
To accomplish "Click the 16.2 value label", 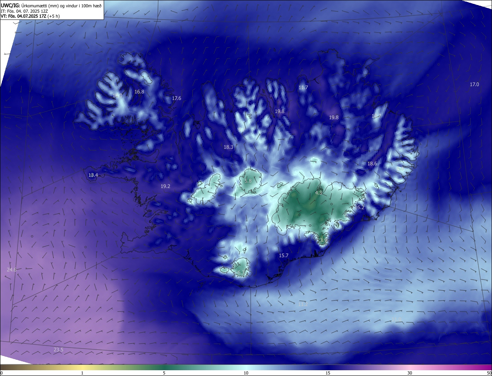I will [x=359, y=207].
